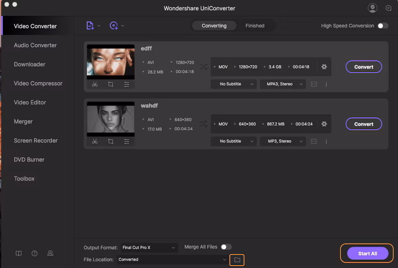Open No Subtitle dropdown for edff

(x=234, y=84)
